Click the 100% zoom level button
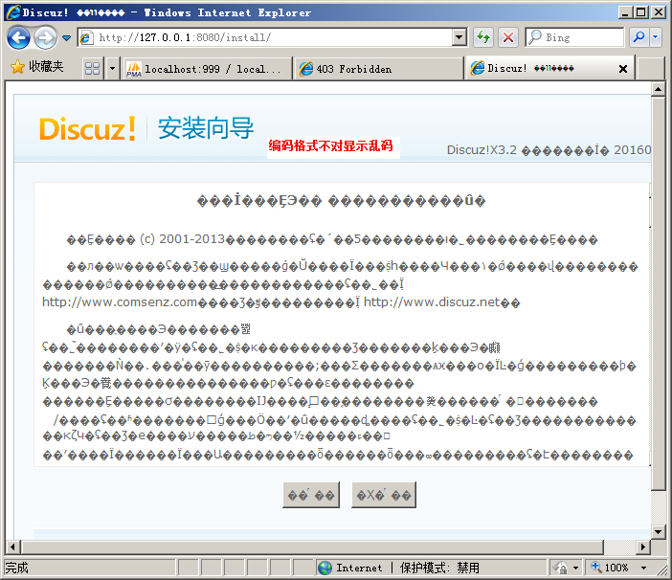The width and height of the screenshot is (672, 580). tap(611, 568)
